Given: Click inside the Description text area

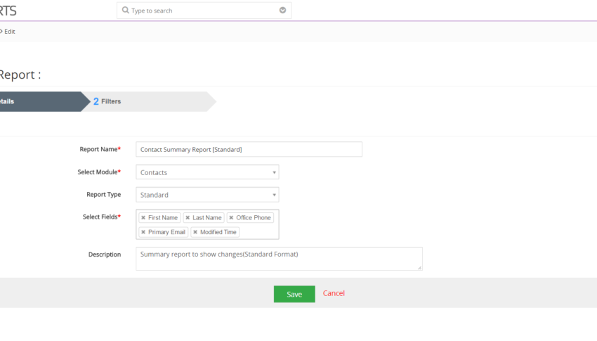Looking at the screenshot, I should (x=279, y=259).
